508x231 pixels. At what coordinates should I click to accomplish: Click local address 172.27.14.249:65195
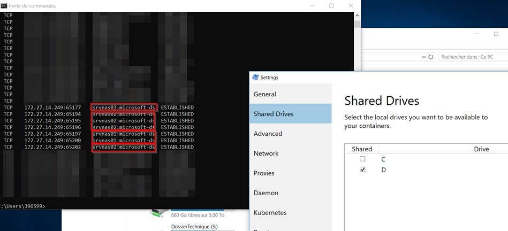point(52,121)
